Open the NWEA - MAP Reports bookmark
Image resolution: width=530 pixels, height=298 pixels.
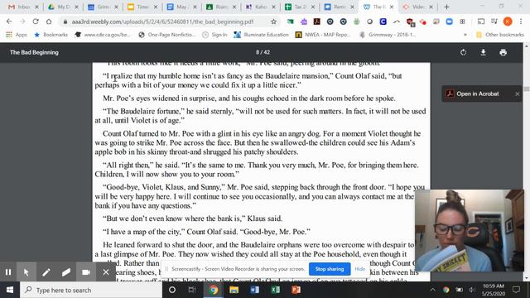pyautogui.click(x=323, y=35)
